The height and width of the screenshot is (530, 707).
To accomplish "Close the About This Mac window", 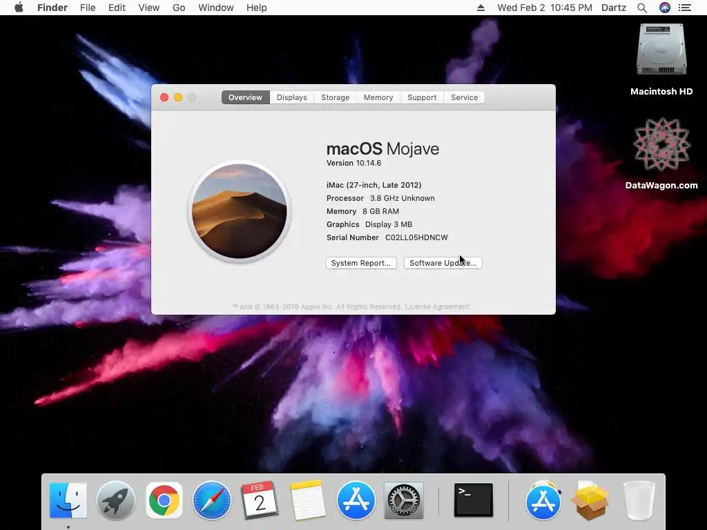I will pyautogui.click(x=164, y=97).
